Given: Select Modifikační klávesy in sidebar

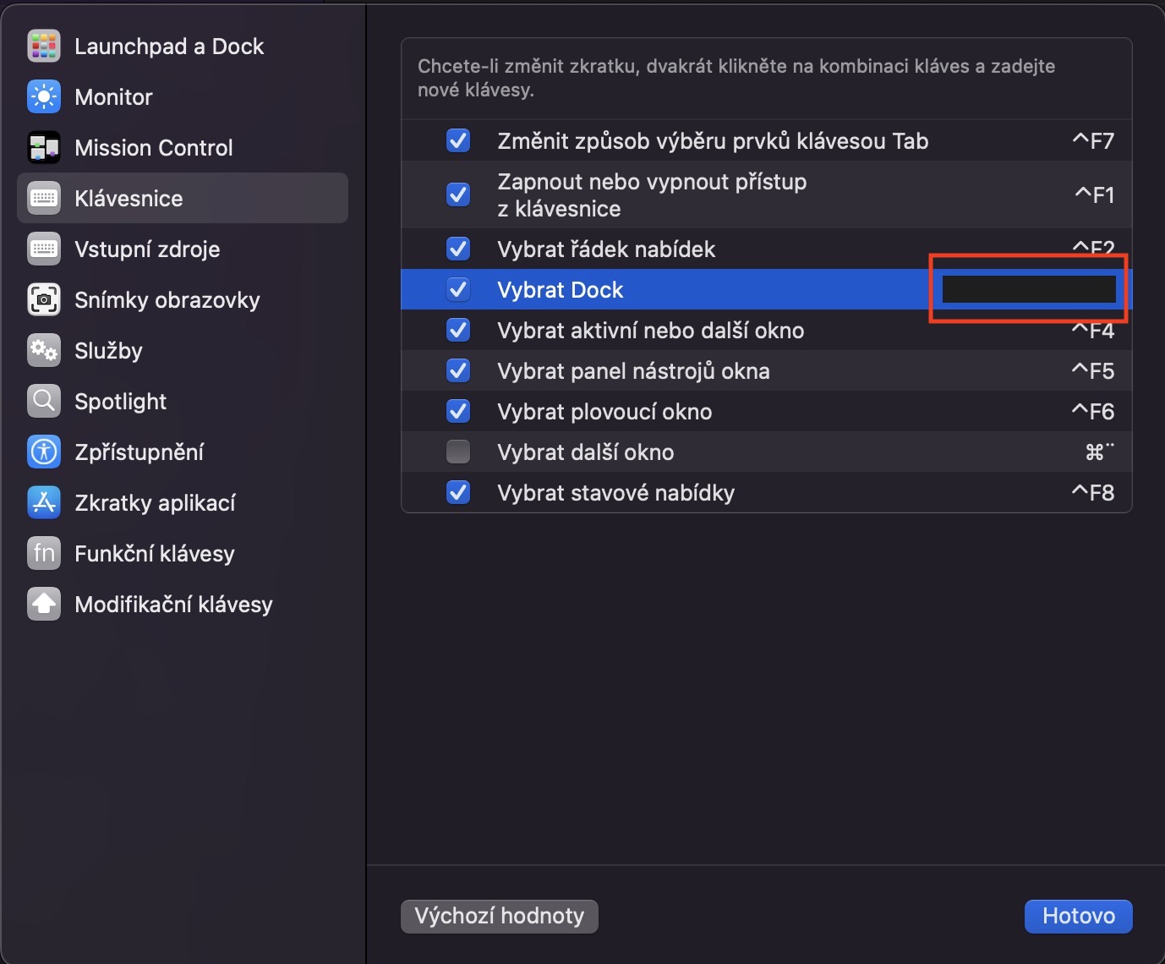Looking at the screenshot, I should coord(173,605).
